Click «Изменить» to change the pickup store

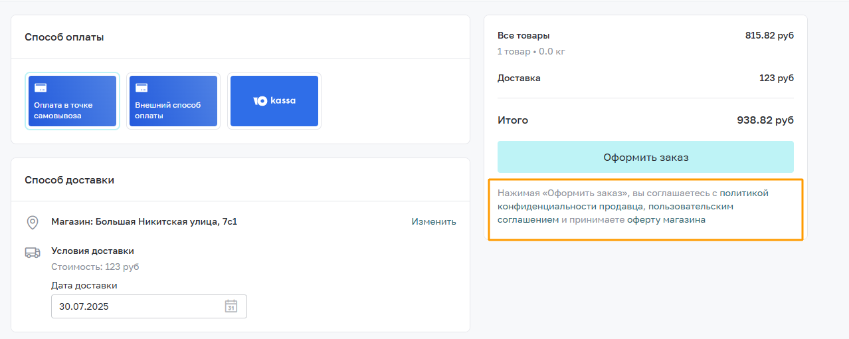click(x=434, y=221)
